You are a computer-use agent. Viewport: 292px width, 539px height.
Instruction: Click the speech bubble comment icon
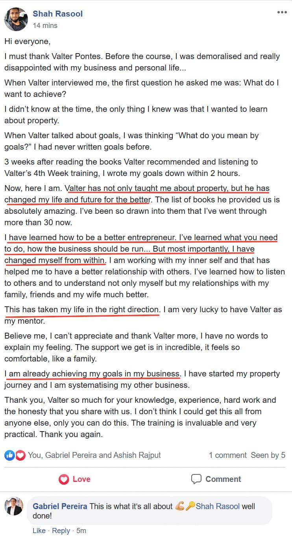pyautogui.click(x=196, y=479)
